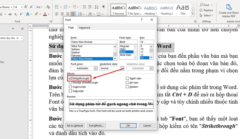Uncheck the Strikethrough checkbox

coord(70,78)
